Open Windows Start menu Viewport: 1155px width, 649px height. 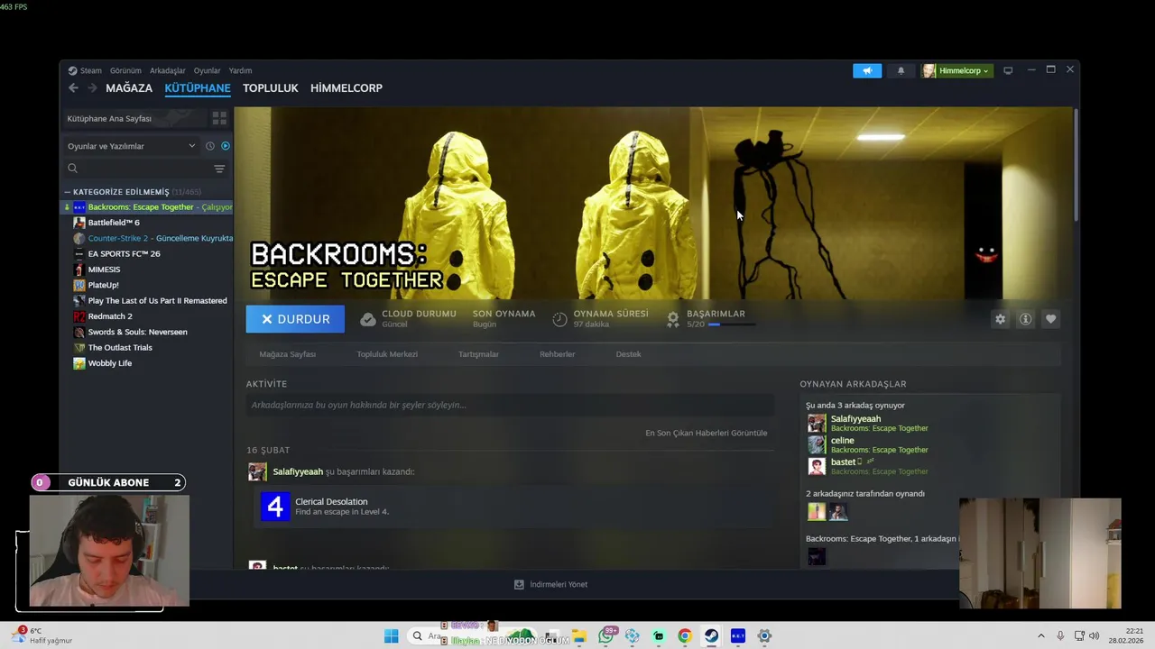[x=391, y=636]
